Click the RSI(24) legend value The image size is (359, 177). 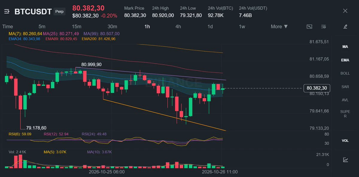[94, 134]
